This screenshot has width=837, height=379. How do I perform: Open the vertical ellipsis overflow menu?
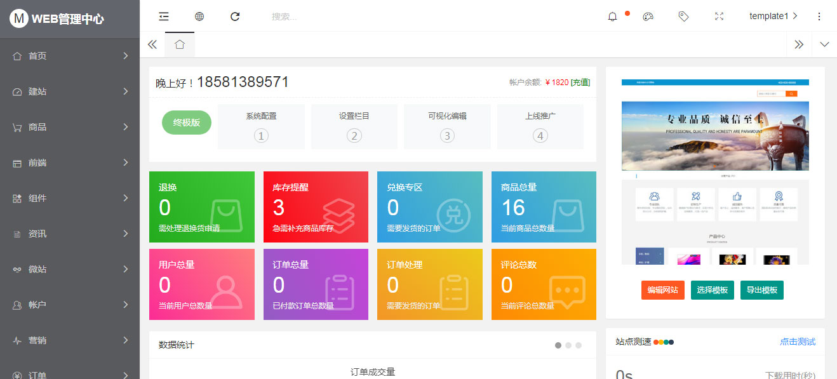819,16
